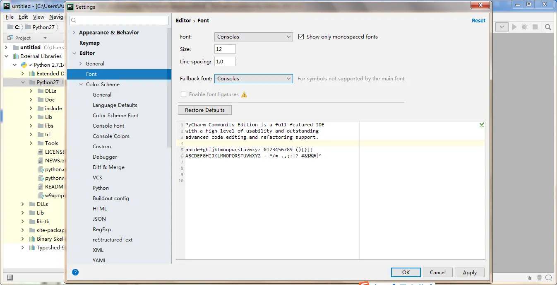Click the untitled project folder icon
Viewport: 557px width, 285px height.
pyautogui.click(x=16, y=47)
